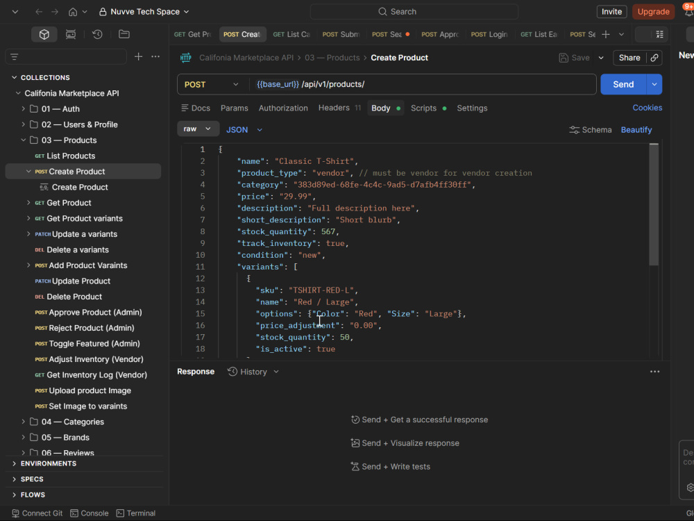Click the HTTP icon before breadcrumb

point(185,58)
